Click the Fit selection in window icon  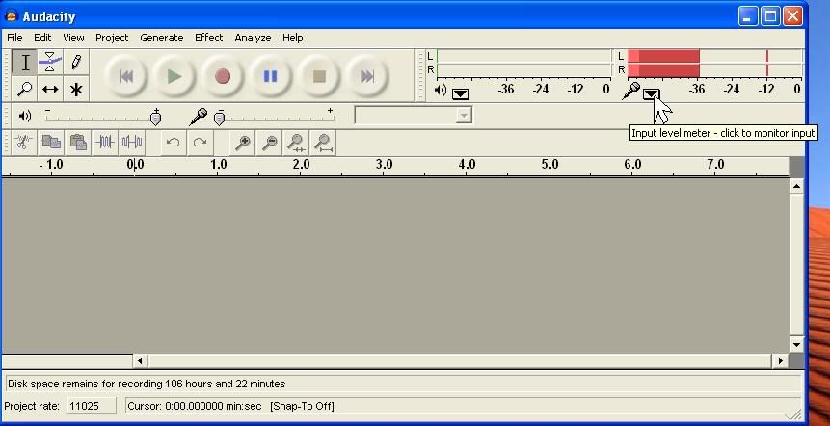coord(297,143)
